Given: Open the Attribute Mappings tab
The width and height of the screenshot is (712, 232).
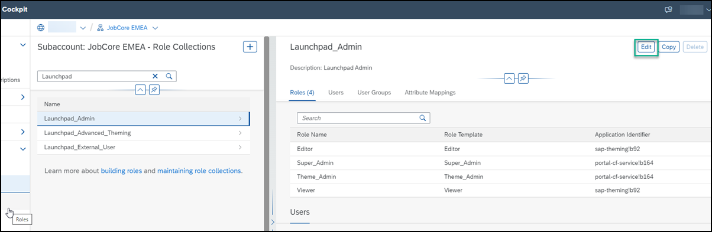Looking at the screenshot, I should [x=430, y=93].
